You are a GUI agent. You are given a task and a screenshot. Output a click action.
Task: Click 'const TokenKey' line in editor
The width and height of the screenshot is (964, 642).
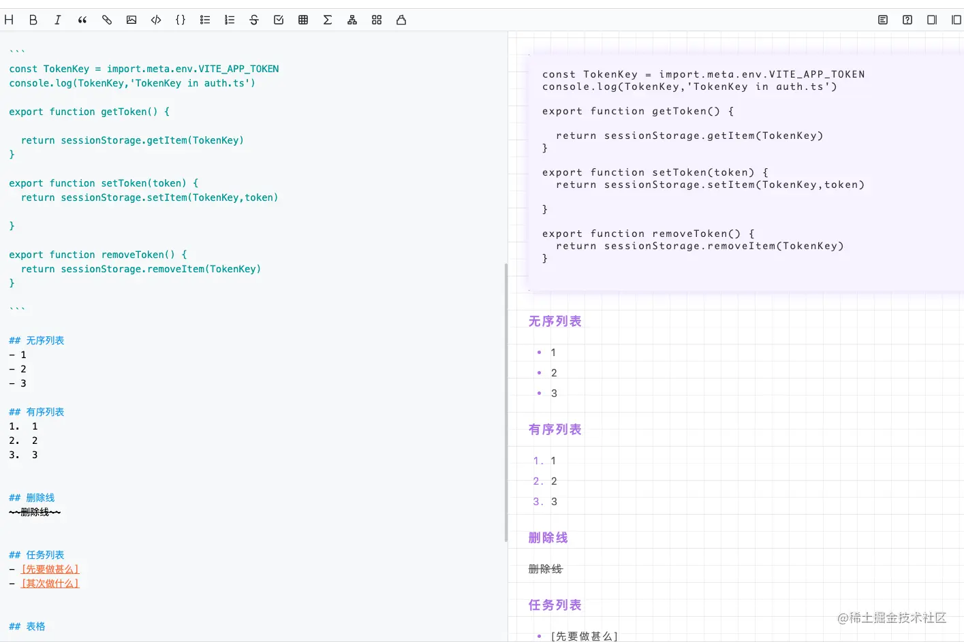(x=144, y=69)
